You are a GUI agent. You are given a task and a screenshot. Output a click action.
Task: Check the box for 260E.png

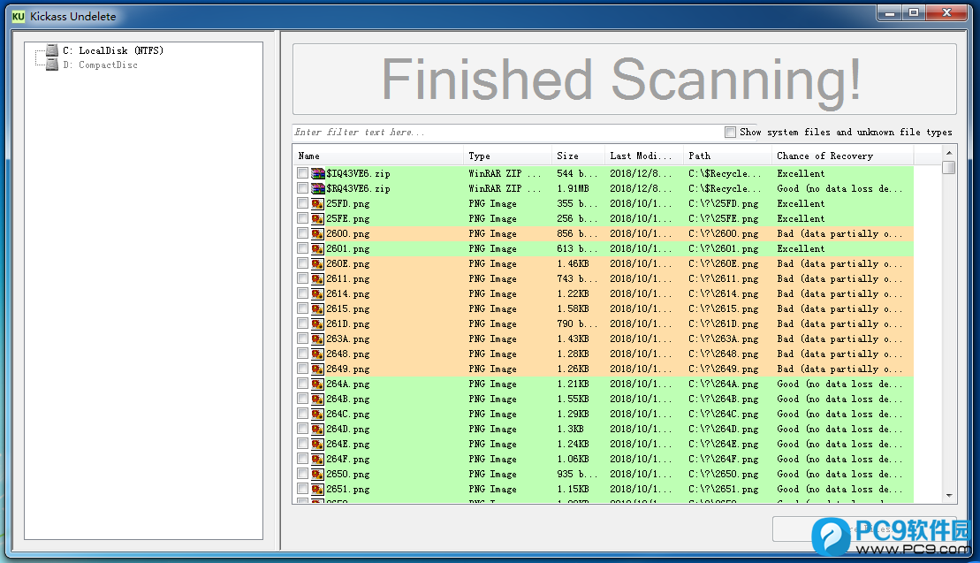point(303,263)
